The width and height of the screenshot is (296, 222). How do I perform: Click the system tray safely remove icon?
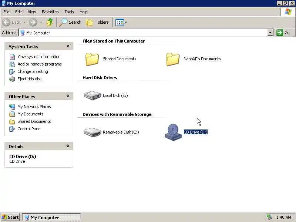[269, 217]
